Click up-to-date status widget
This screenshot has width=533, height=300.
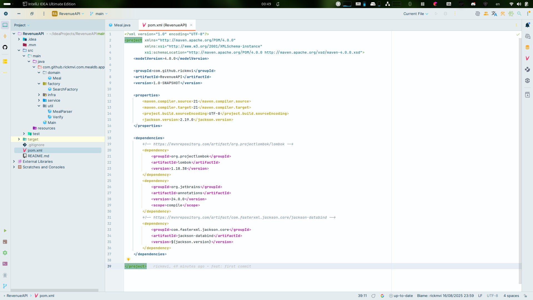(401, 296)
